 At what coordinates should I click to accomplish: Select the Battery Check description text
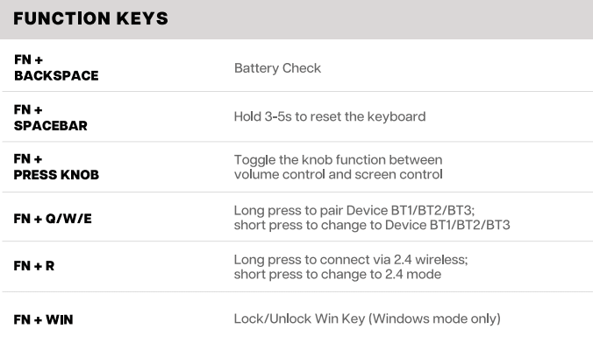tap(277, 68)
